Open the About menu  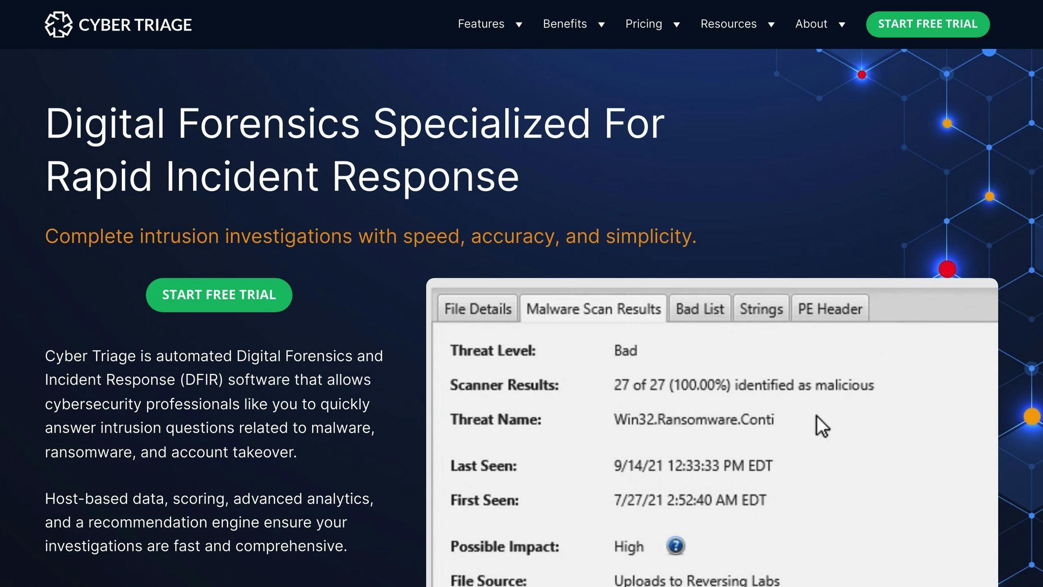811,24
